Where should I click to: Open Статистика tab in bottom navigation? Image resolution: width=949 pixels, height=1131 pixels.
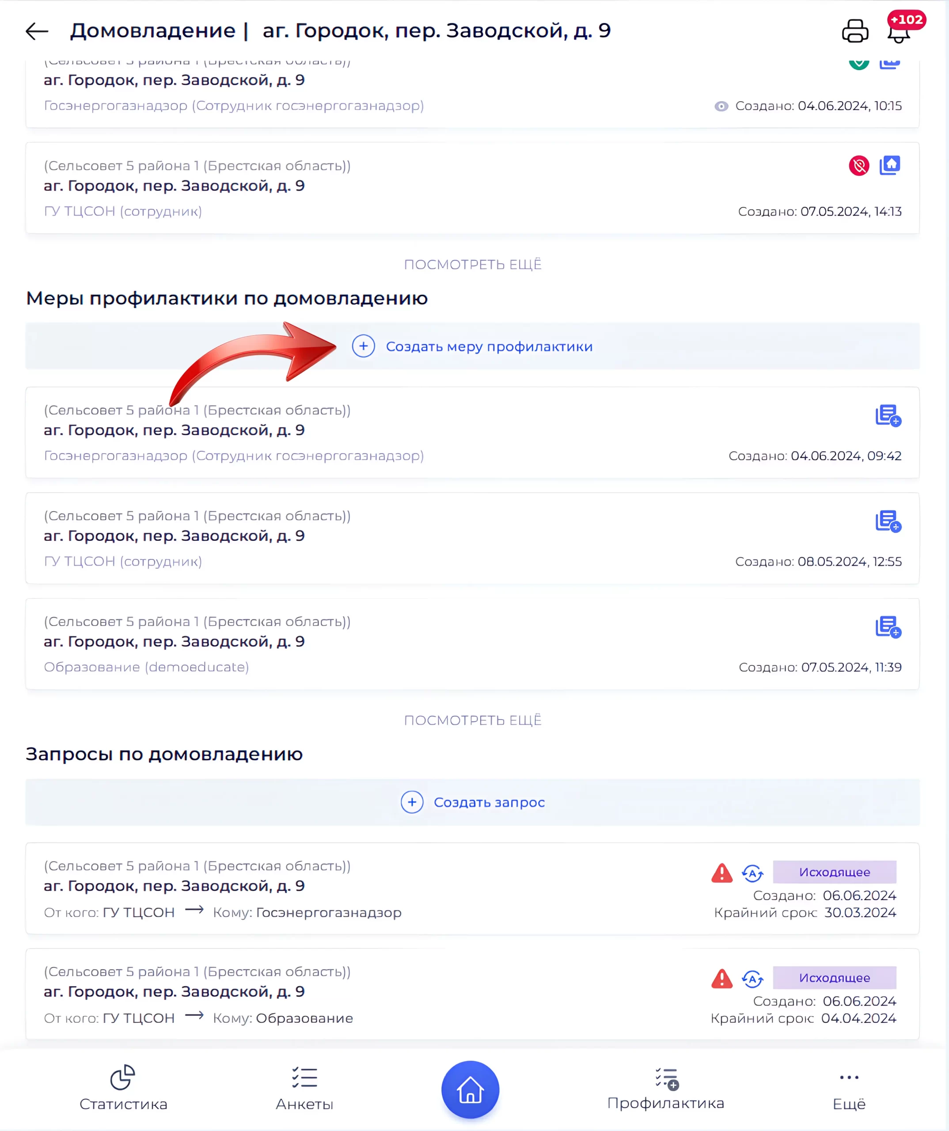123,1088
